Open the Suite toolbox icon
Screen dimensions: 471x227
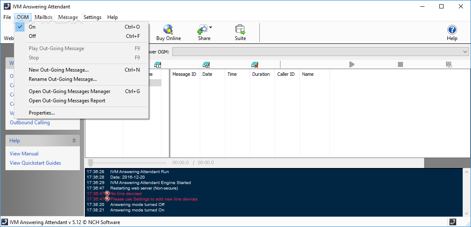240,29
